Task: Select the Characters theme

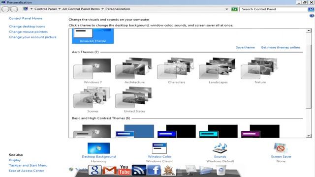Action: pyautogui.click(x=176, y=71)
